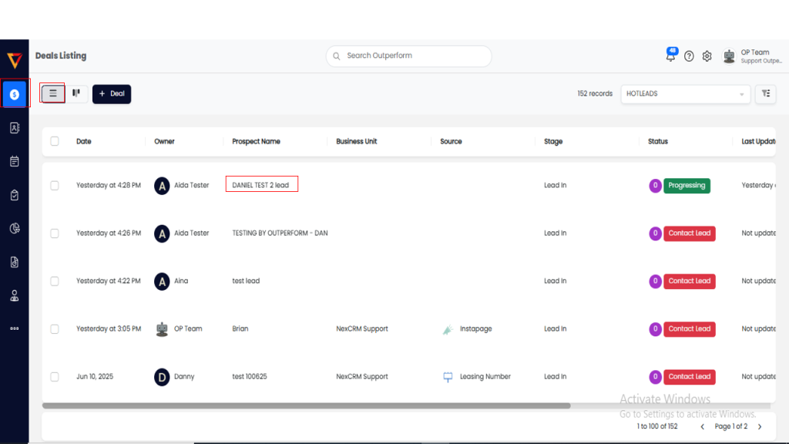789x444 pixels.
Task: Click the Search Outperform field
Action: click(x=408, y=55)
